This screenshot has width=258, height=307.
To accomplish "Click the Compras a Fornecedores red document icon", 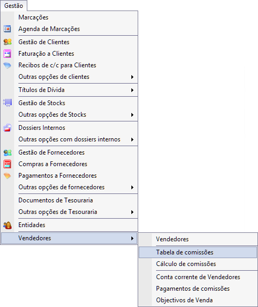I will point(7,164).
